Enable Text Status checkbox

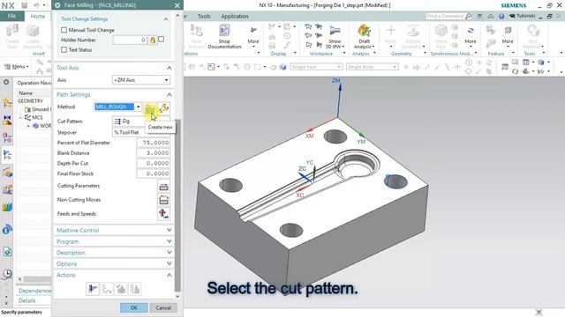[x=64, y=50]
